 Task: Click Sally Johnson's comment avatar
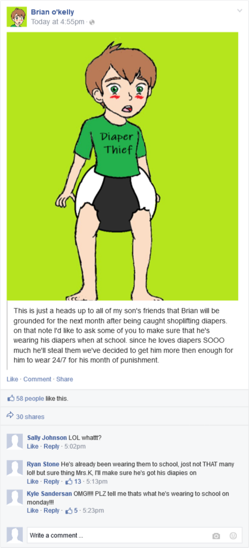tap(15, 442)
